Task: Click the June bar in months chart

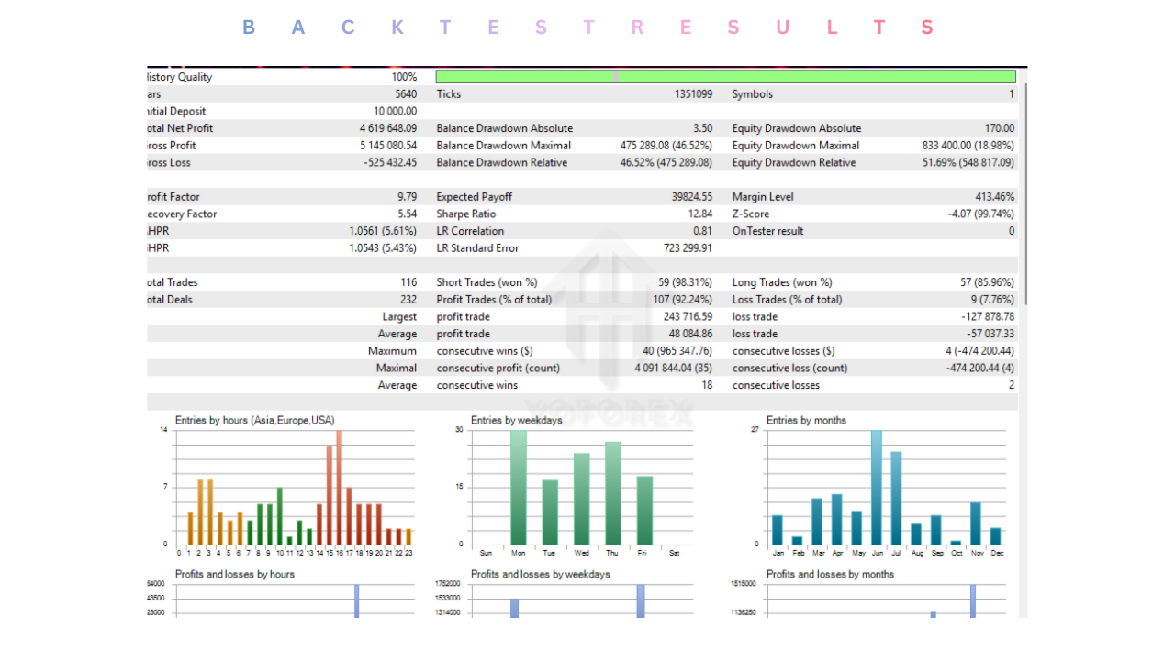Action: pyautogui.click(x=877, y=488)
